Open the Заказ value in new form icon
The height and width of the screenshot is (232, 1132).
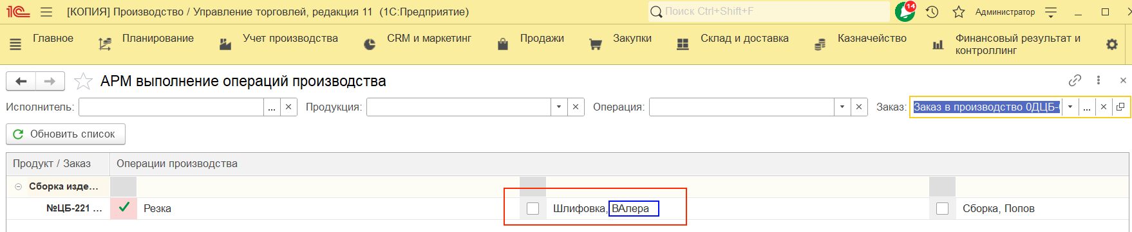coord(1120,107)
